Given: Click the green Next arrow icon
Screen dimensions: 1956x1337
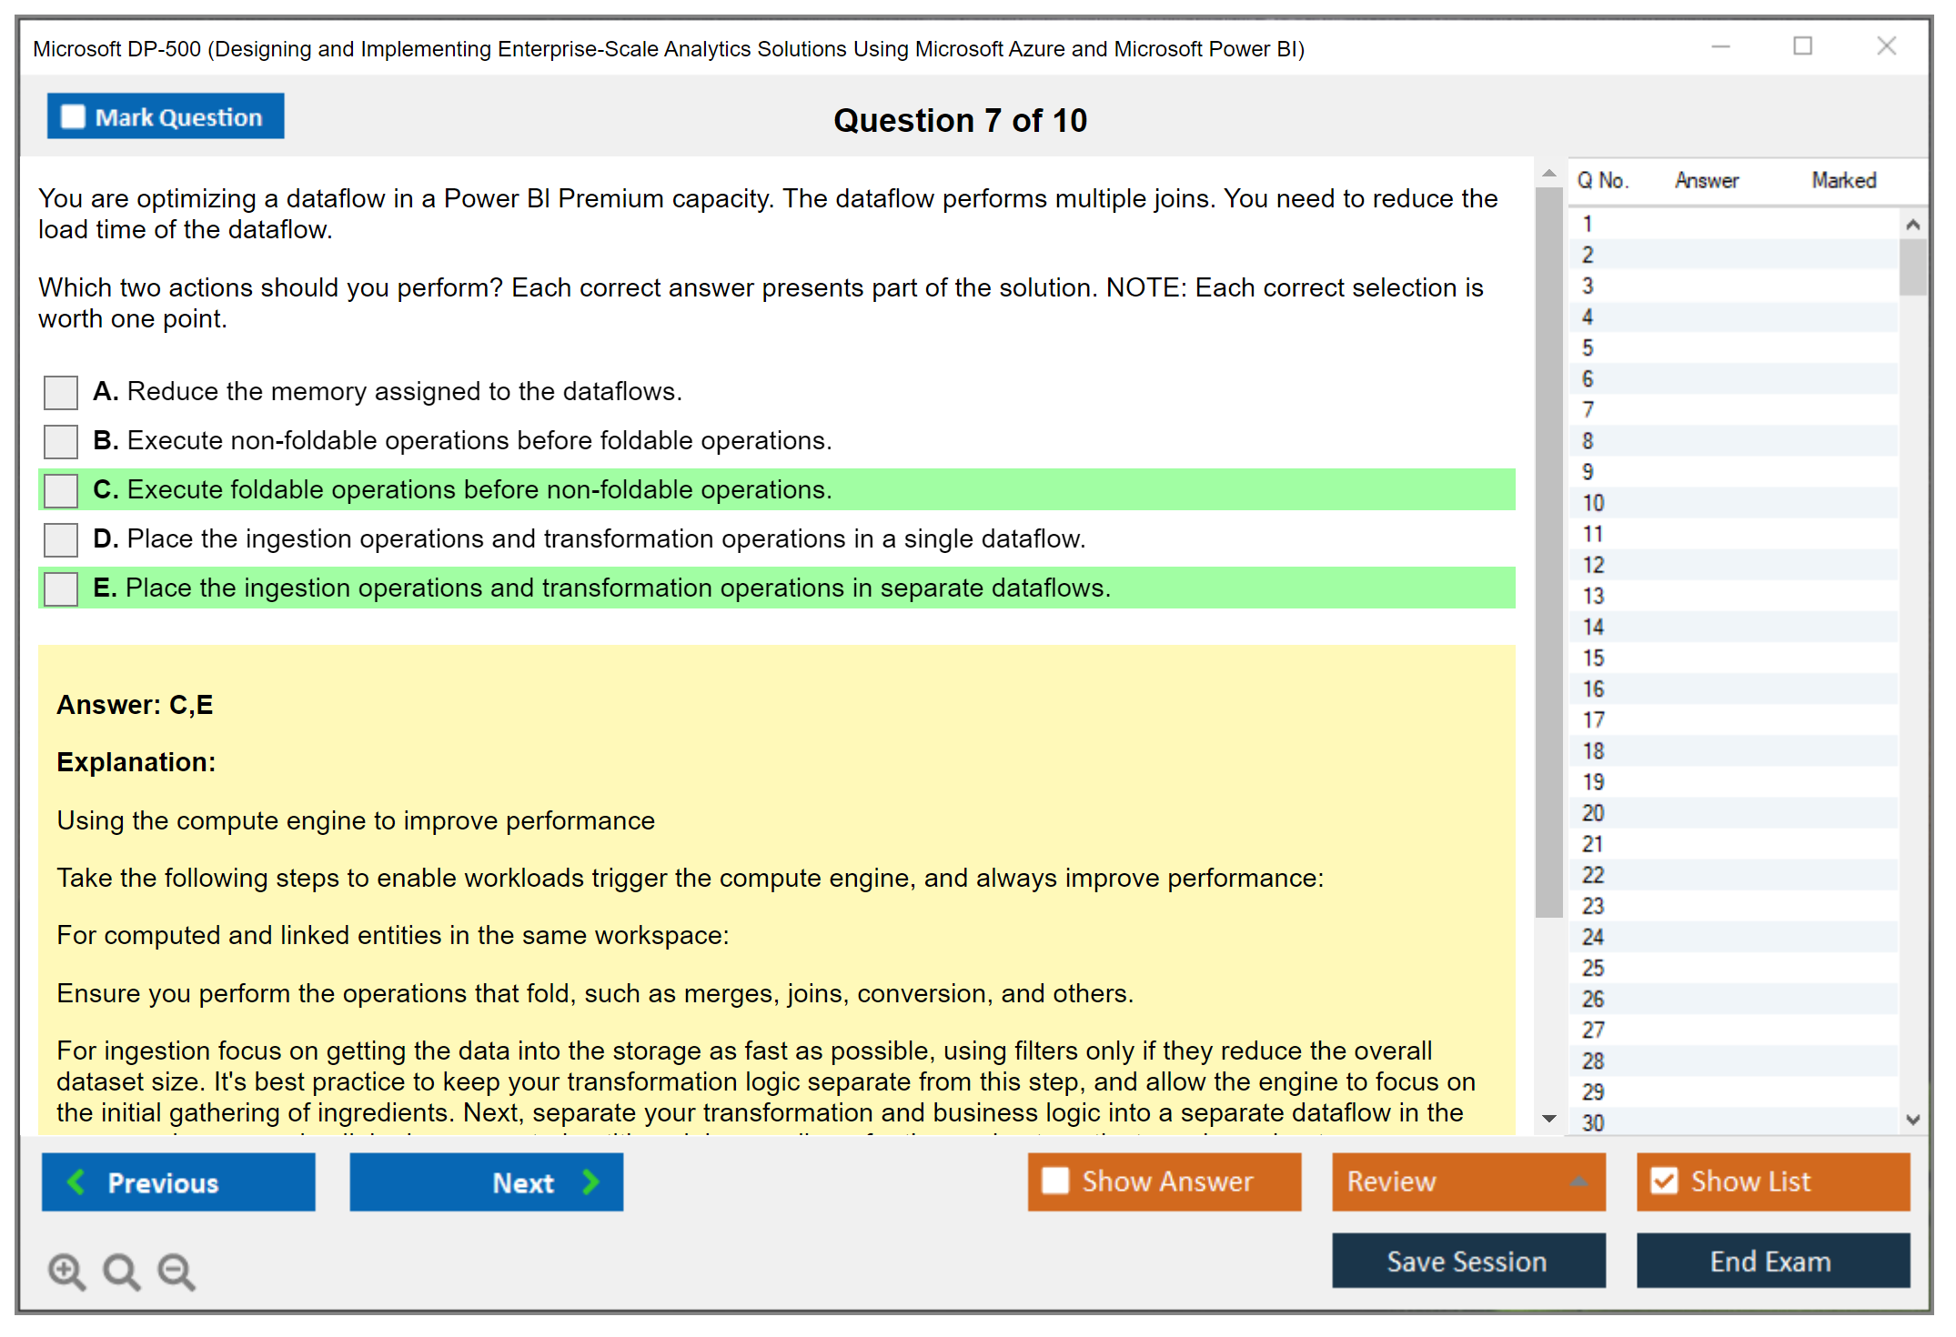Looking at the screenshot, I should tap(590, 1182).
